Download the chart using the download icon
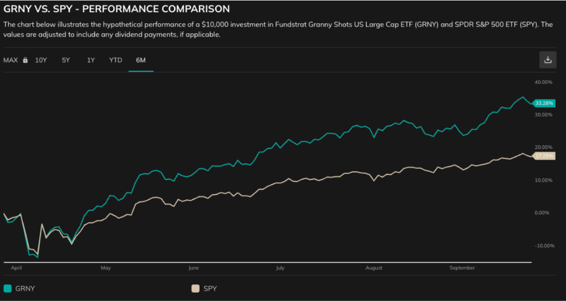This screenshot has width=566, height=301. tap(548, 60)
